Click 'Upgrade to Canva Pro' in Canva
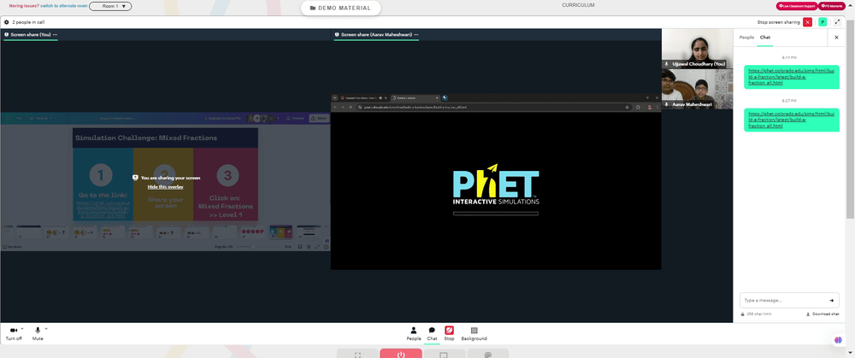The image size is (855, 358). coord(224,118)
